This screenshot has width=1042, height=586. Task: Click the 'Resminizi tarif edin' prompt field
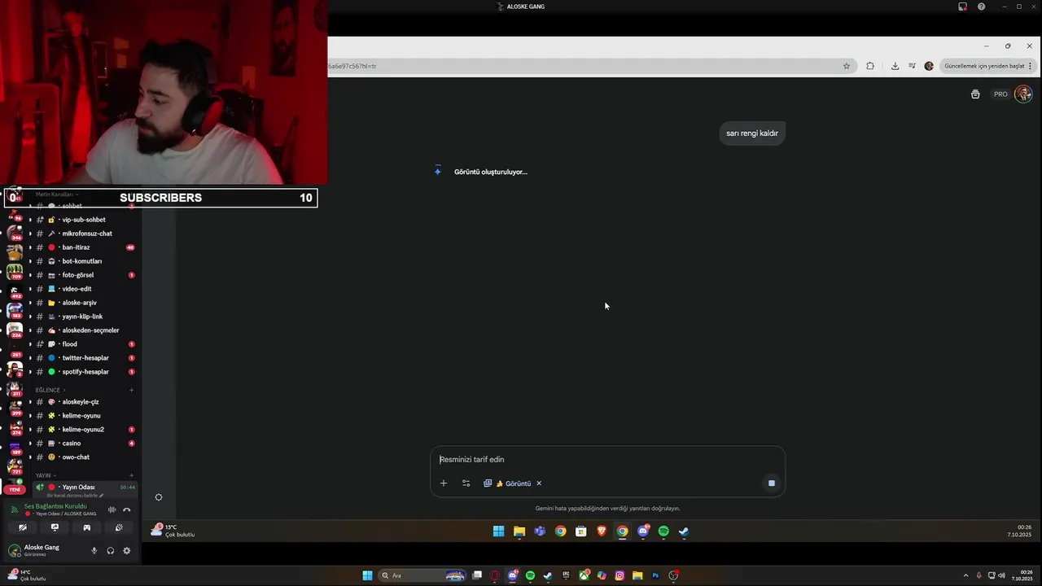tap(606, 460)
